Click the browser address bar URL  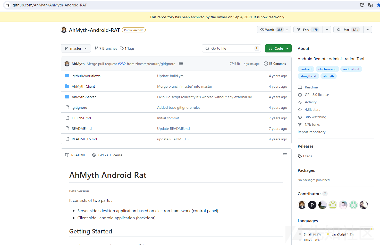(50, 5)
